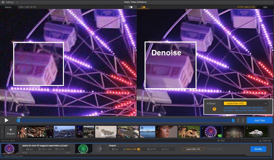Viewport: 274px width, 160px height.
Task: Click the task source ferris wheel thumbnail
Action: 10,149
